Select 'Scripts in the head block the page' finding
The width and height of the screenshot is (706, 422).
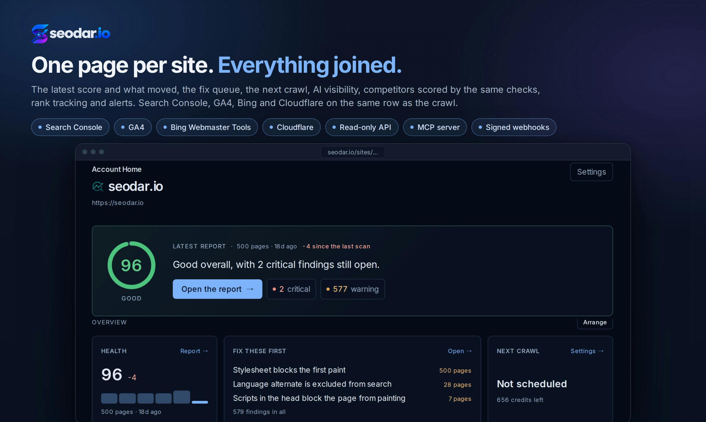(x=319, y=398)
